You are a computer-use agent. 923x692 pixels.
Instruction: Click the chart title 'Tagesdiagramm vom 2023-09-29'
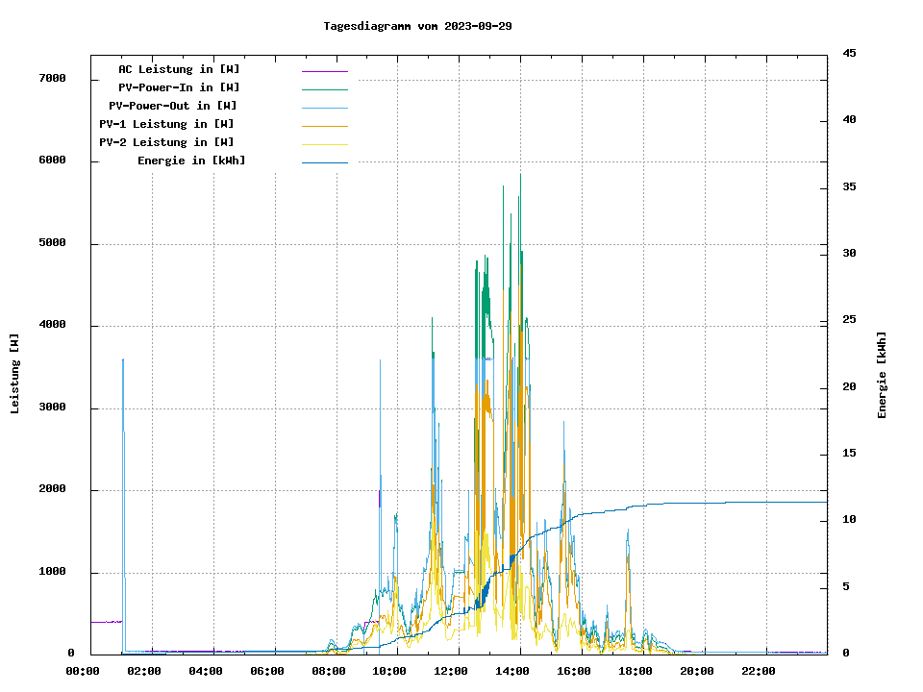pyautogui.click(x=417, y=26)
